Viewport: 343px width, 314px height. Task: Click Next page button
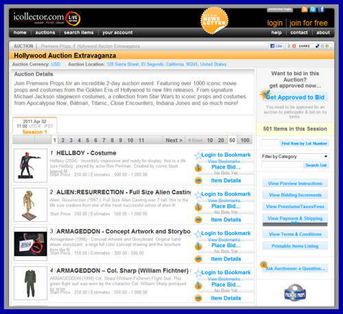tap(174, 140)
